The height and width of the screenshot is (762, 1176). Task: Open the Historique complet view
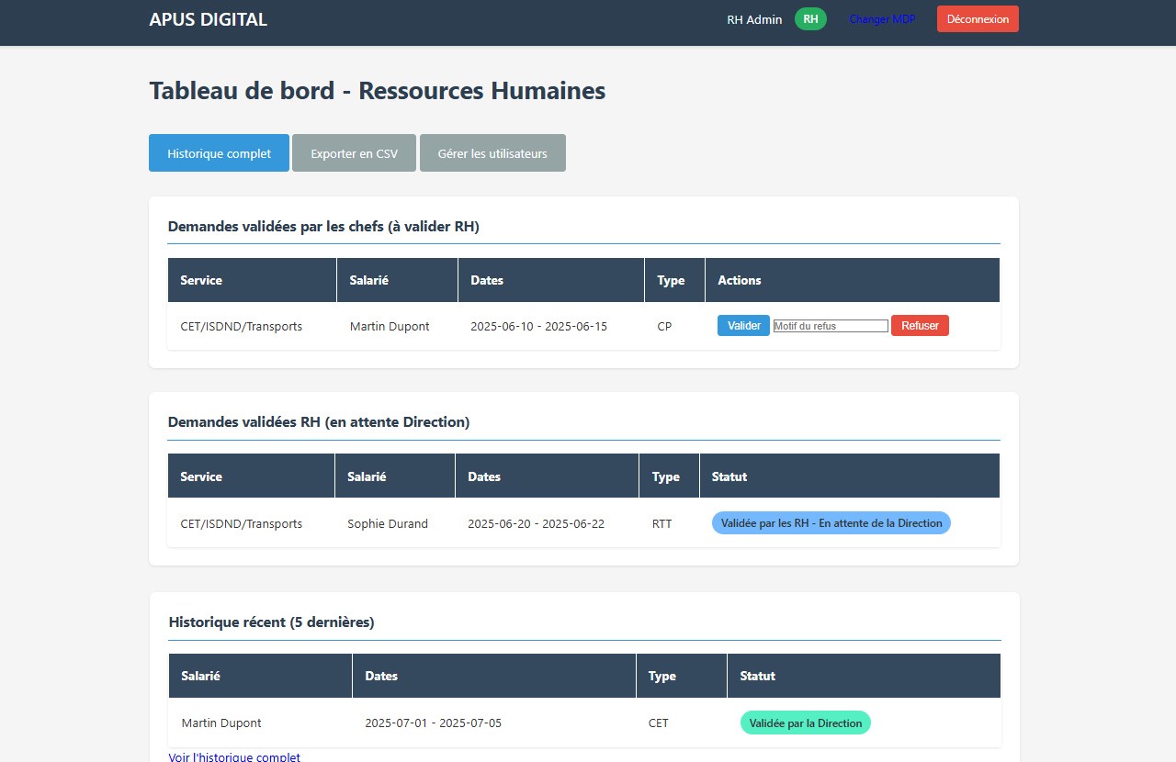[219, 152]
